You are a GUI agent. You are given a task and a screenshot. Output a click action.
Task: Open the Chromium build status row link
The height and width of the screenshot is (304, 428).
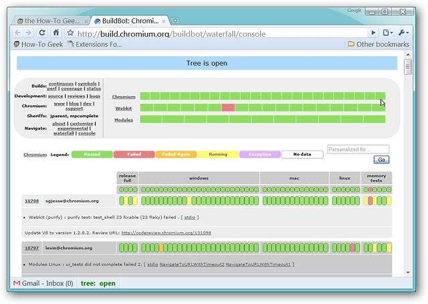[124, 97]
